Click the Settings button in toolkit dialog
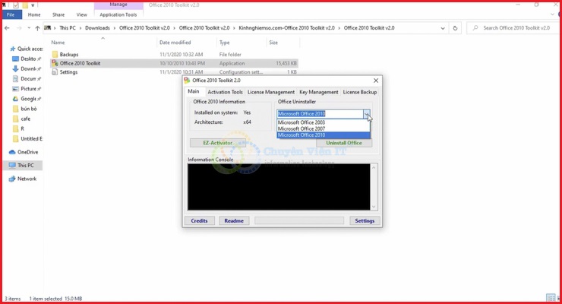The width and height of the screenshot is (562, 304). pyautogui.click(x=365, y=221)
